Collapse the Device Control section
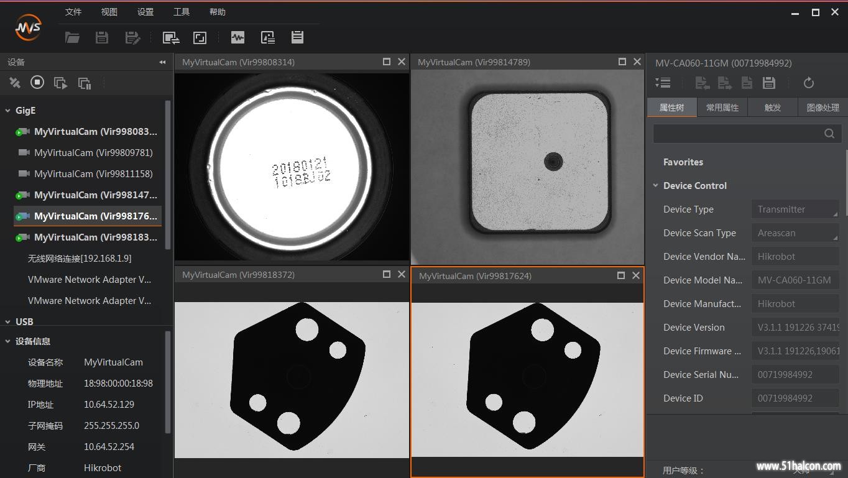 click(655, 186)
